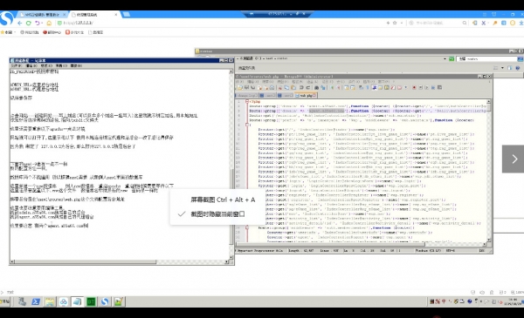The height and width of the screenshot is (318, 524).
Task: Open the BT panel icon in taskbar
Action: click(91, 301)
